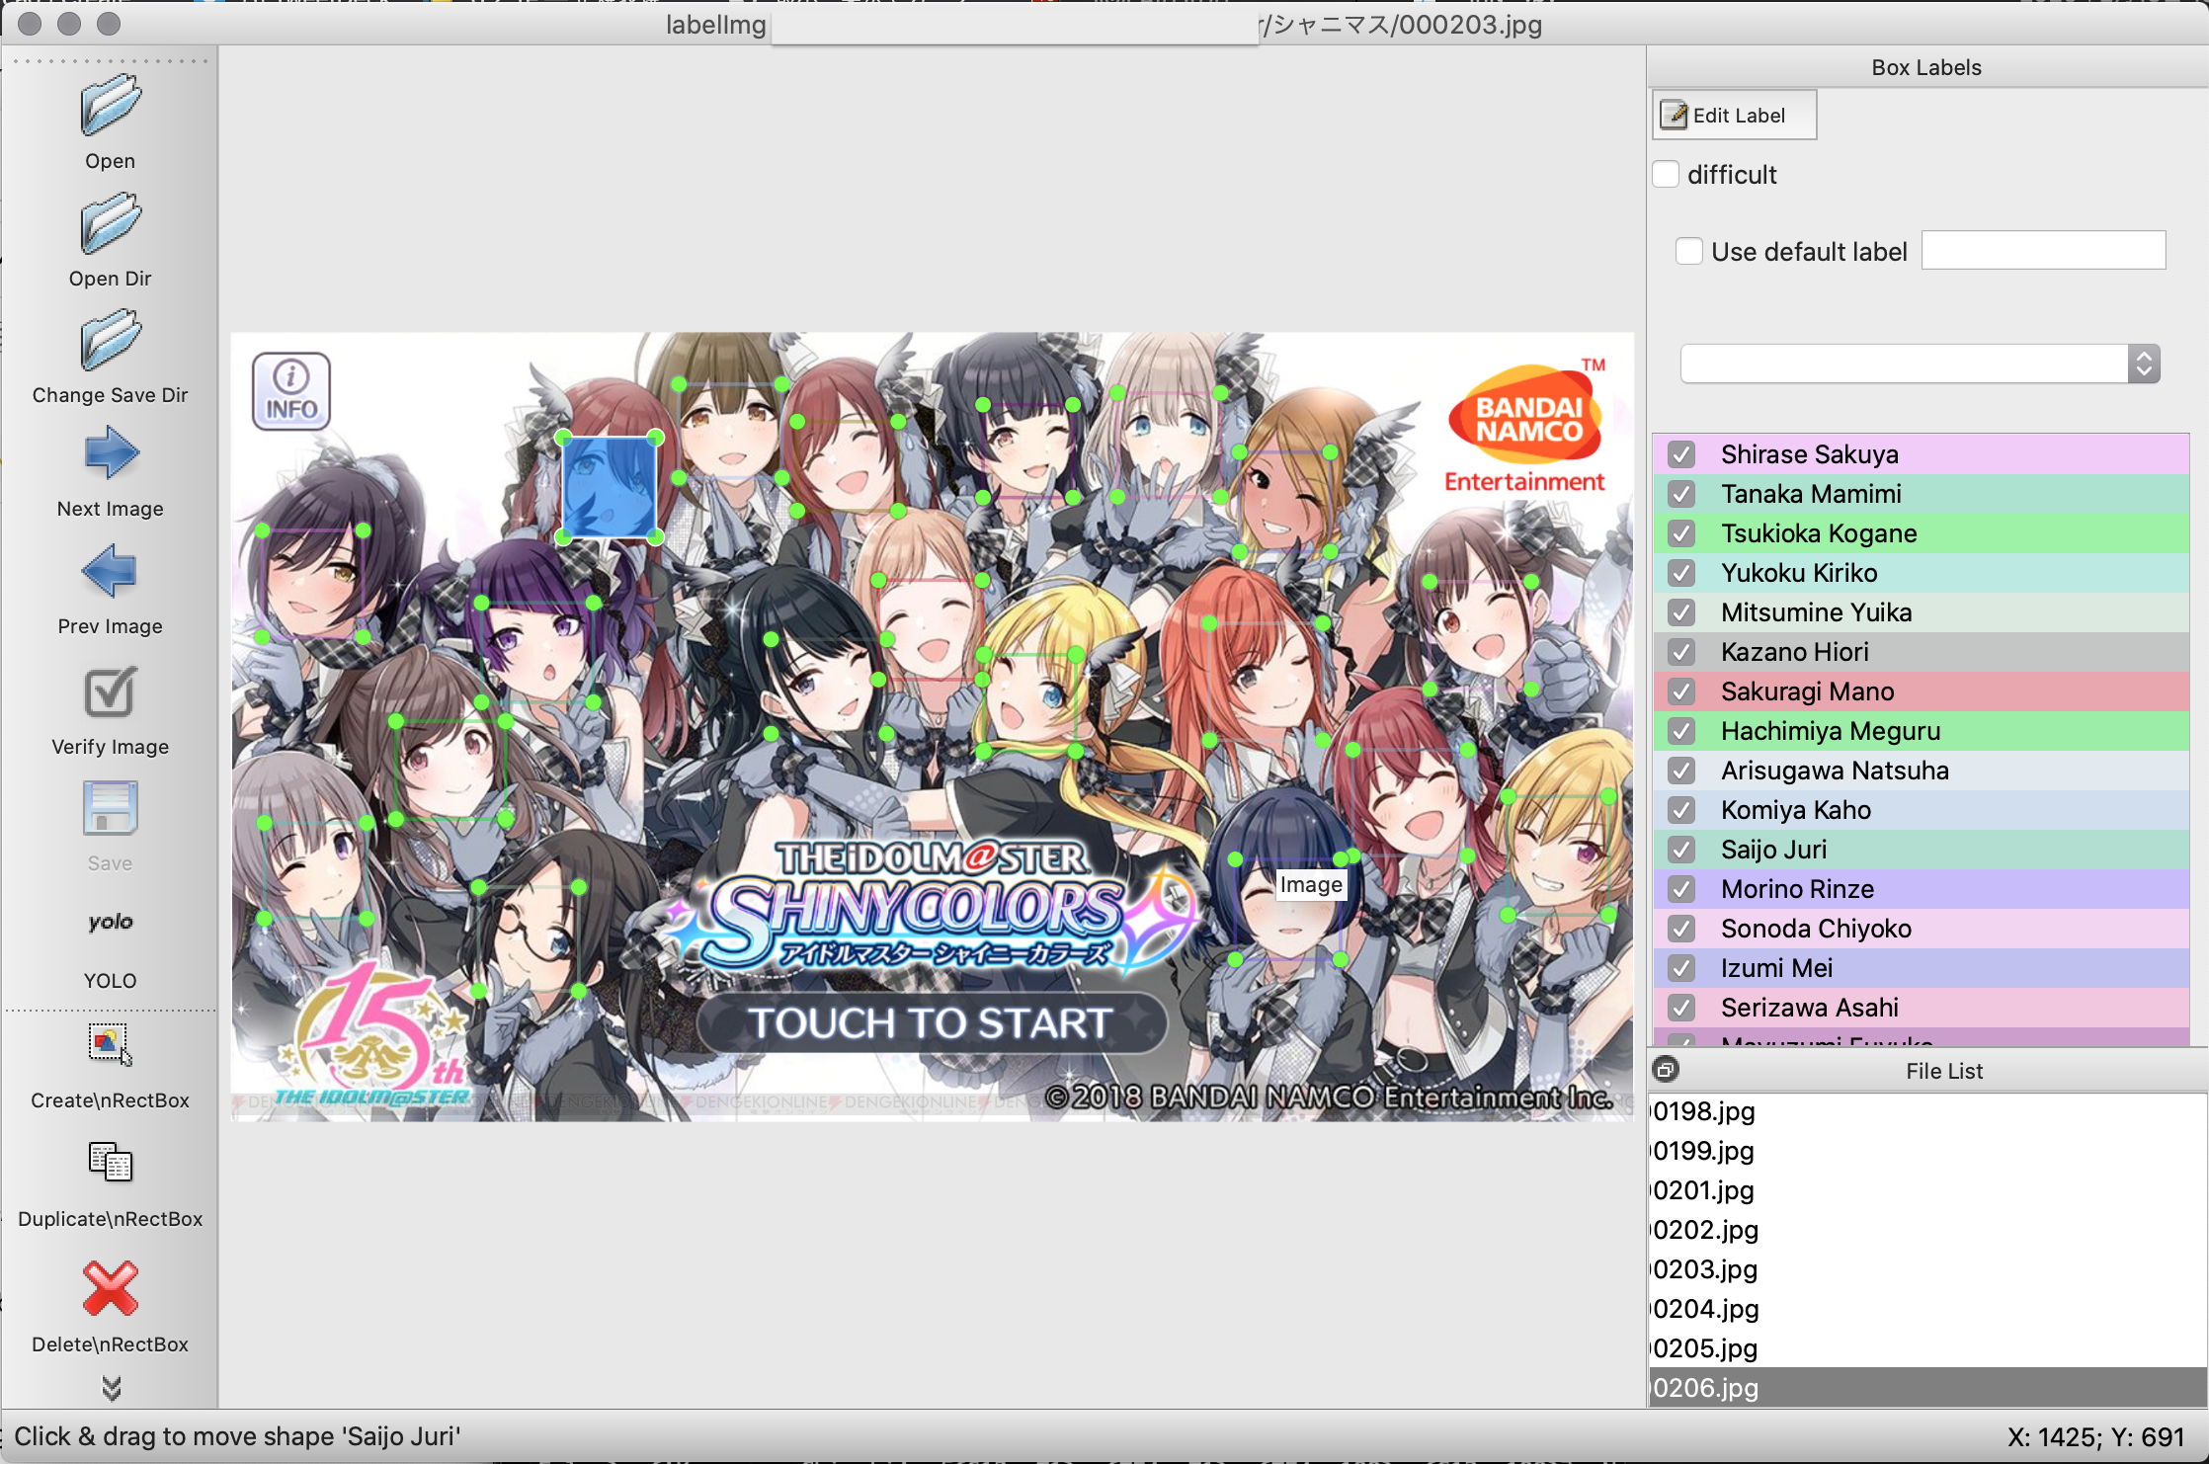This screenshot has height=1464, width=2209.
Task: Select highlighted 0206.jpg in file list
Action: [x=1928, y=1388]
